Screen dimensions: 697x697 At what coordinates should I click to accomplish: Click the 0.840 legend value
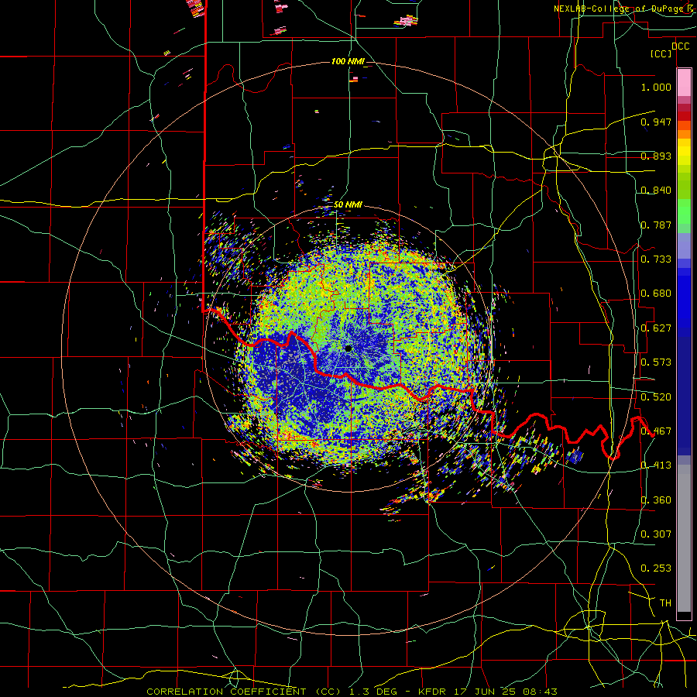pyautogui.click(x=656, y=191)
